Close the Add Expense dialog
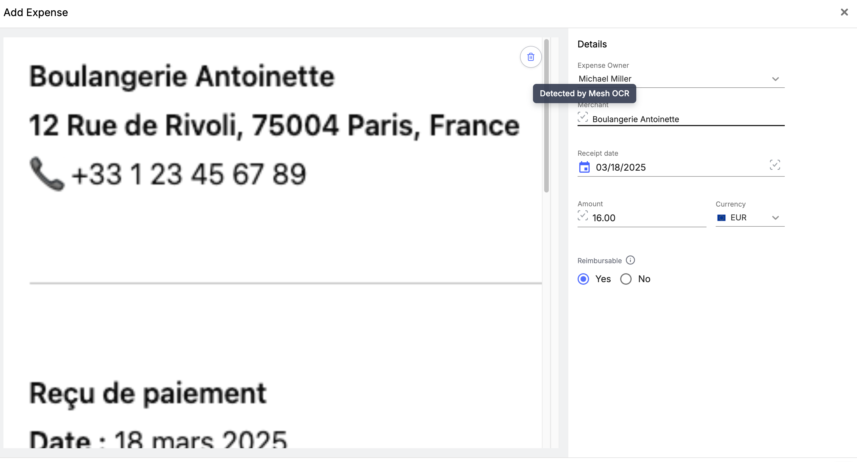 pos(844,12)
